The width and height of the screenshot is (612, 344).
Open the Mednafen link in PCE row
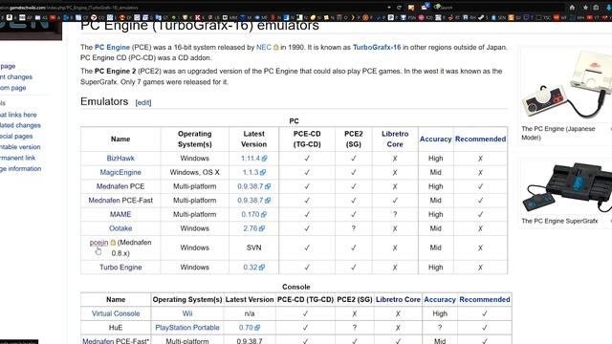(113, 186)
